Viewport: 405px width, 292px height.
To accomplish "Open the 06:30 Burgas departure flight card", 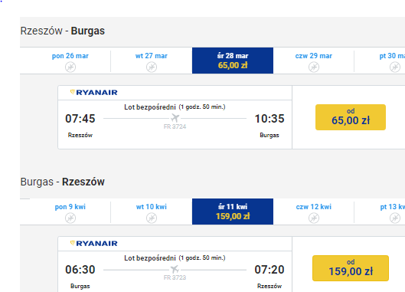I will (175, 264).
